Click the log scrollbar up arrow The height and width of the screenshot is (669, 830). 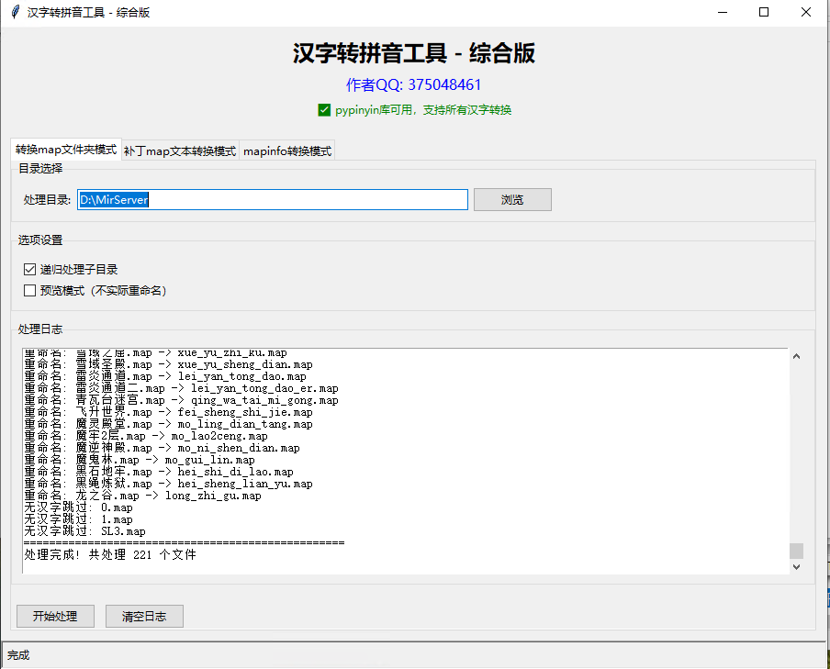(x=796, y=356)
